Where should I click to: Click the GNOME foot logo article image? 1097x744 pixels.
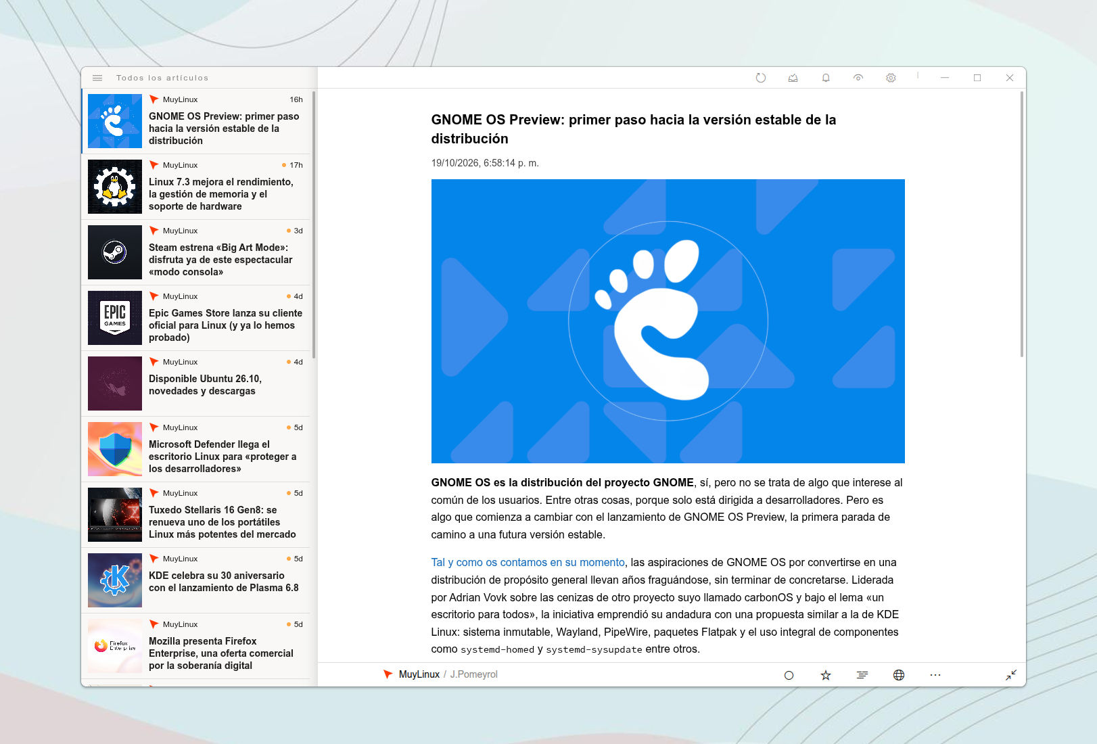click(668, 321)
